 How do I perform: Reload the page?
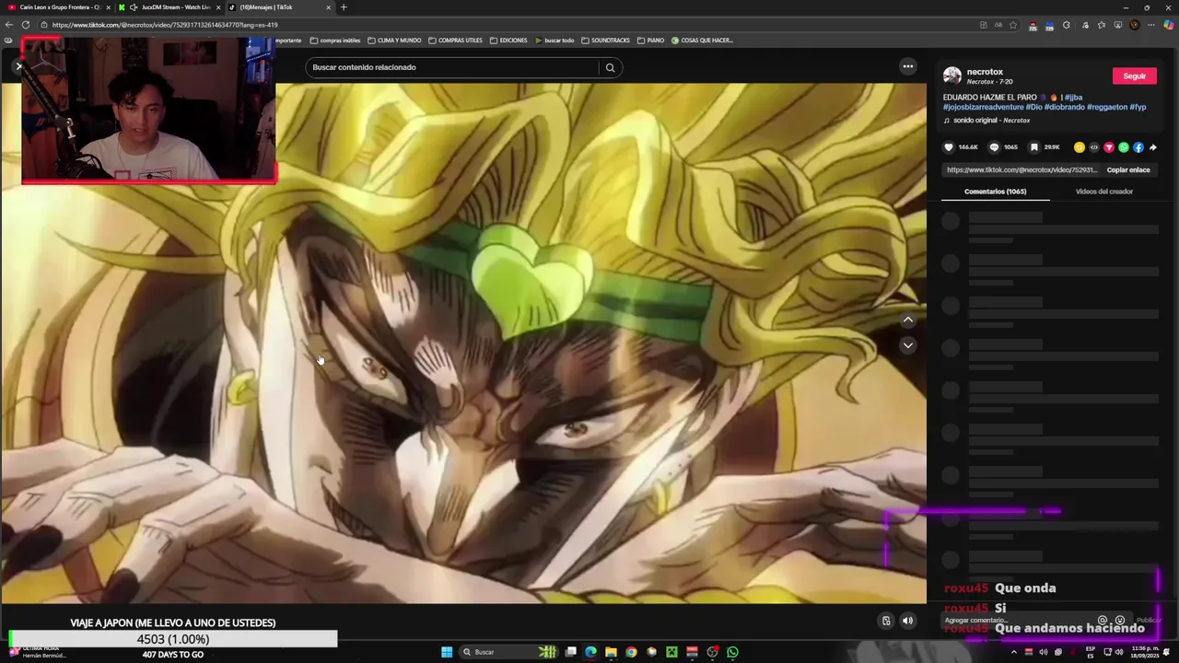pyautogui.click(x=26, y=25)
